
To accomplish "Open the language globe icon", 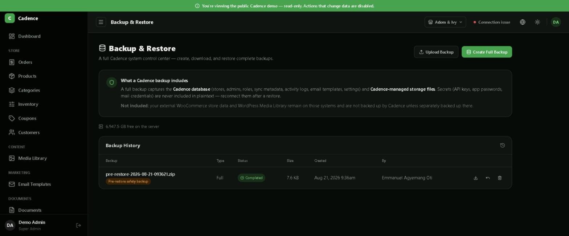I will point(523,22).
